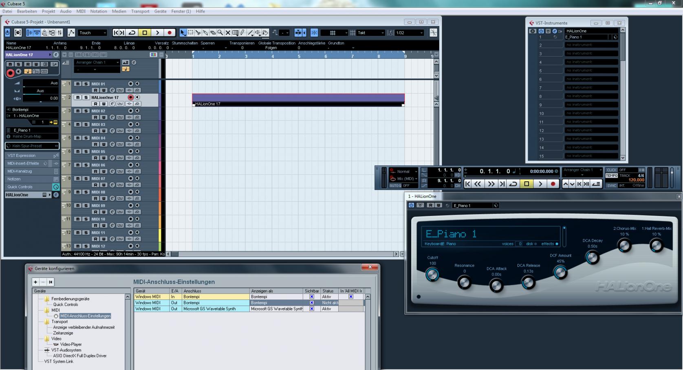This screenshot has width=683, height=370.
Task: Select the Draw pencil tool
Action: (242, 33)
